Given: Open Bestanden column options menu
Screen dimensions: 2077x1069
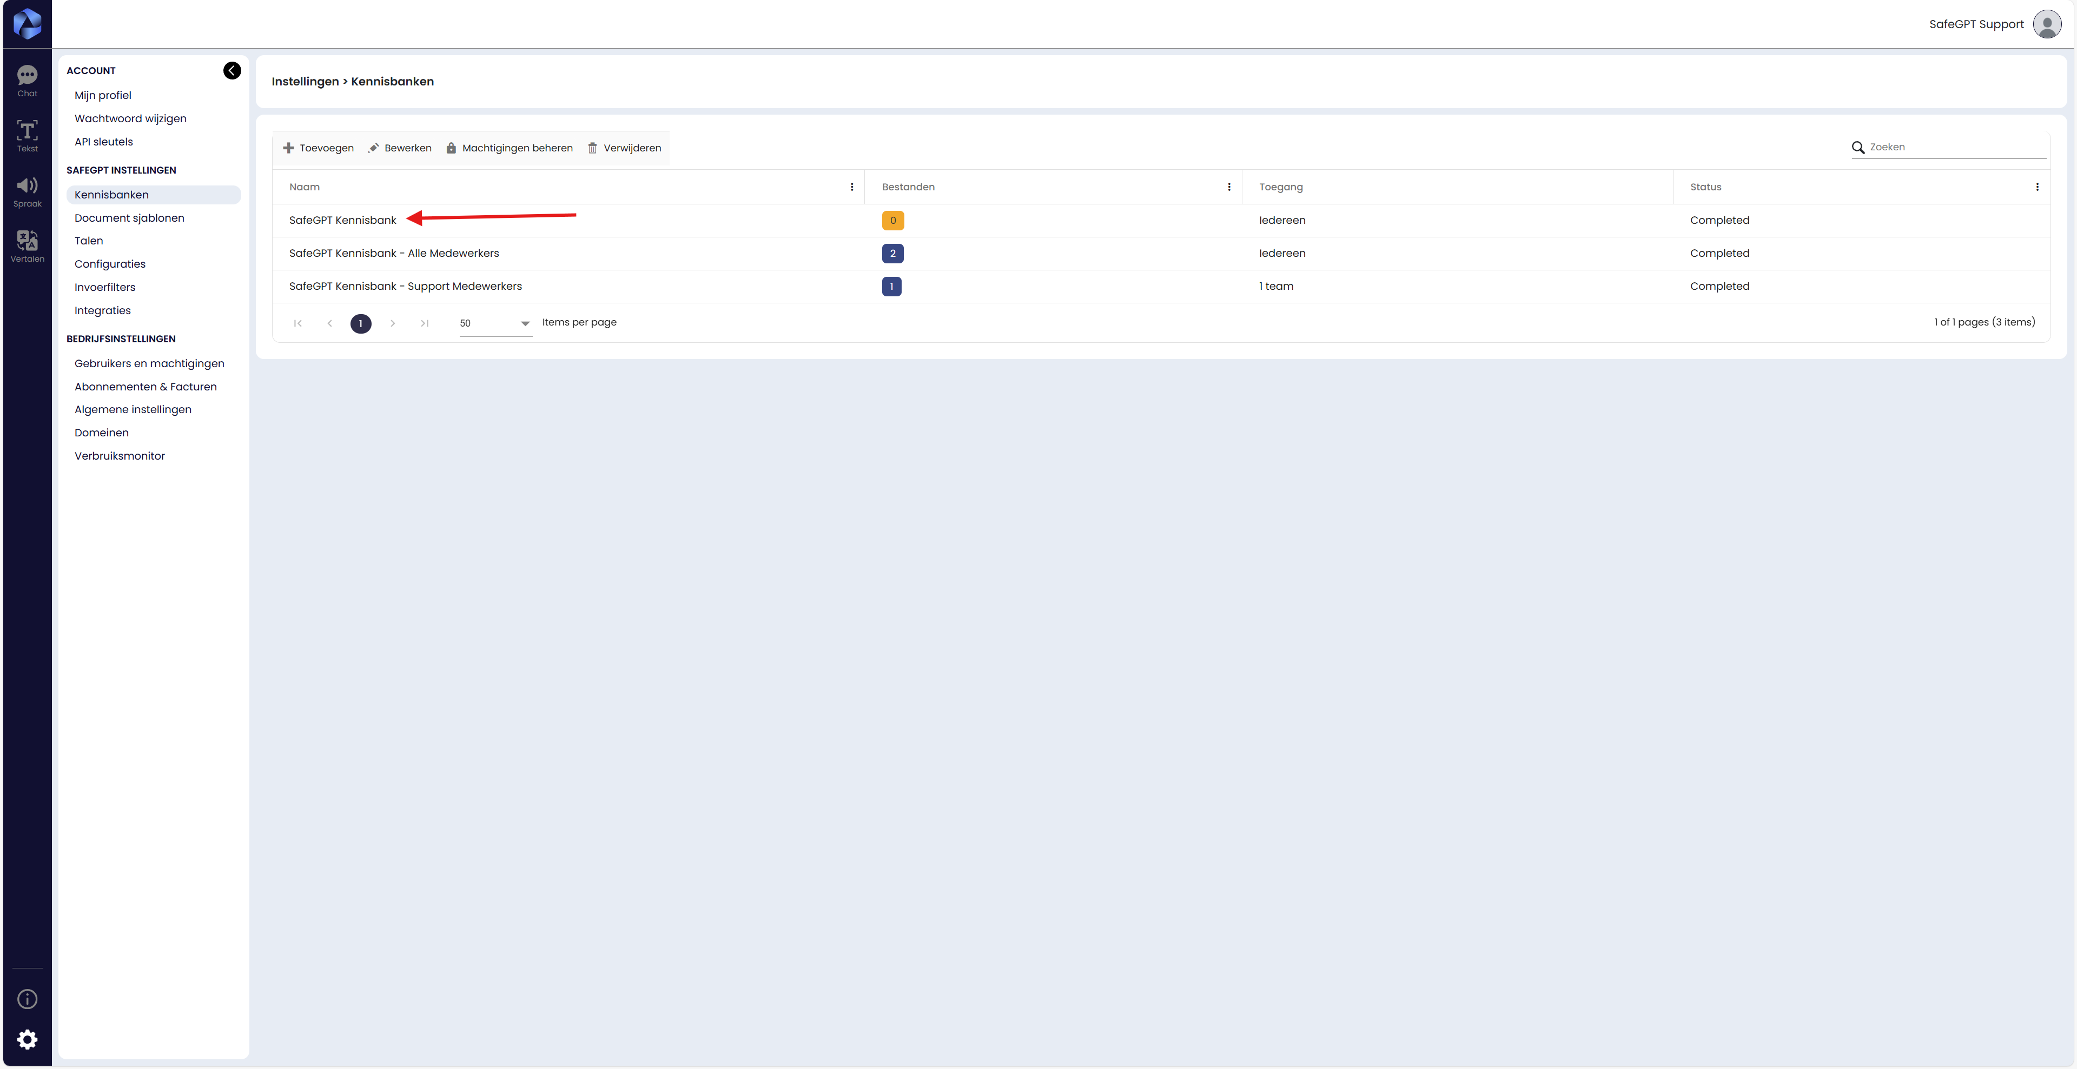Looking at the screenshot, I should tap(1229, 187).
